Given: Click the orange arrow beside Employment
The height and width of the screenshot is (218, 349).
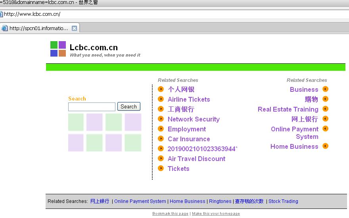Looking at the screenshot, I should pos(161,129).
